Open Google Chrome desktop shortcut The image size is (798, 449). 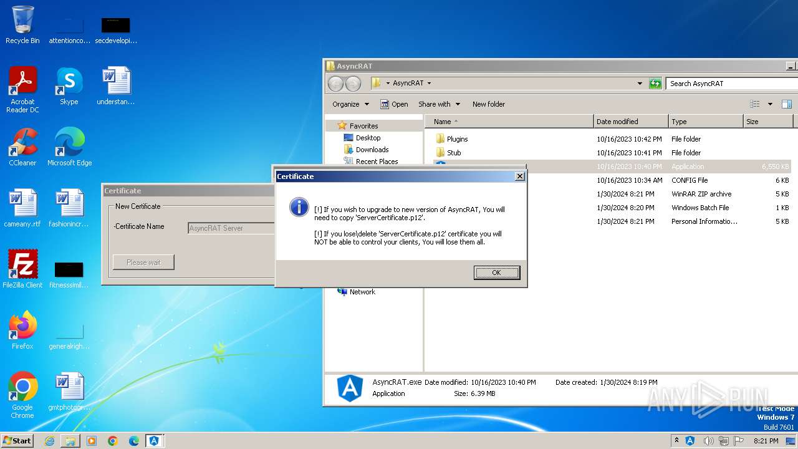coord(22,395)
